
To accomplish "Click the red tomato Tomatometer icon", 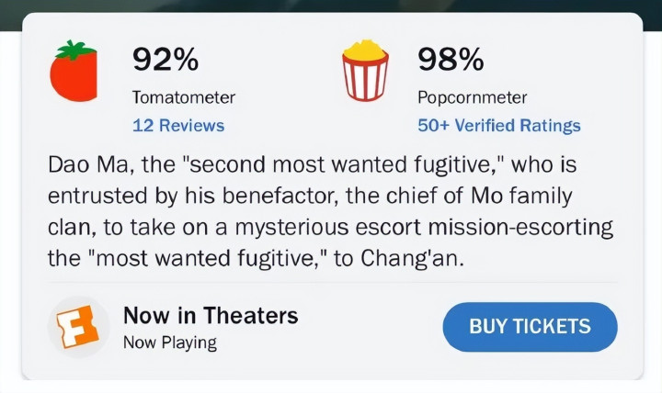I will pos(74,72).
